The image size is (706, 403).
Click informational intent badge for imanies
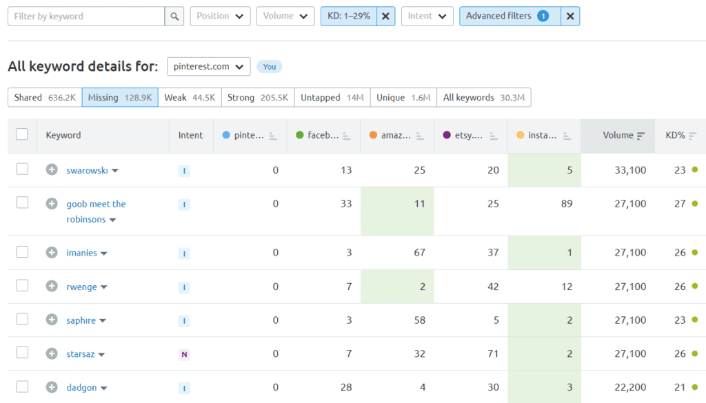point(183,254)
